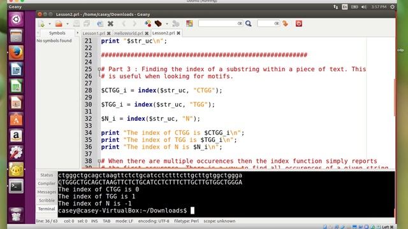Close the Lesson2.prl tab
408x229 pixels.
point(178,33)
